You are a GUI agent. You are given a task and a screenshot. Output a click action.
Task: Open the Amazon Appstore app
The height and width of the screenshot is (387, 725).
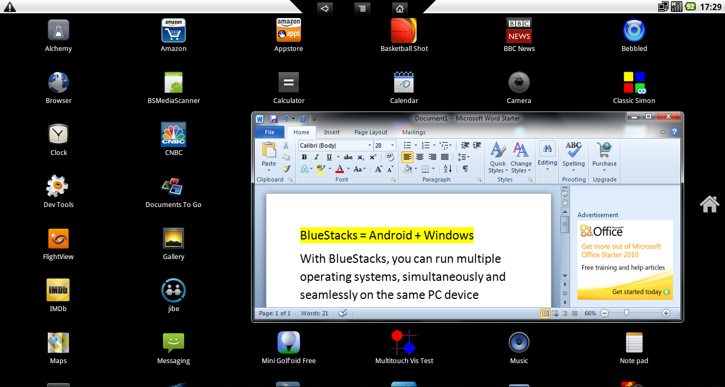pyautogui.click(x=289, y=35)
